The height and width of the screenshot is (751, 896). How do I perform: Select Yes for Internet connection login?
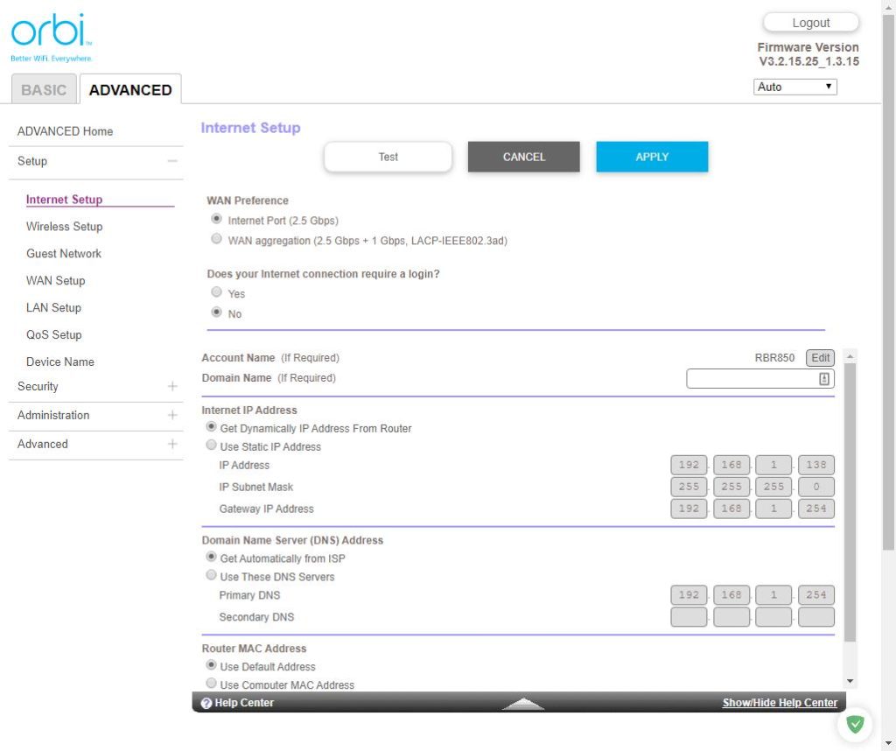216,292
